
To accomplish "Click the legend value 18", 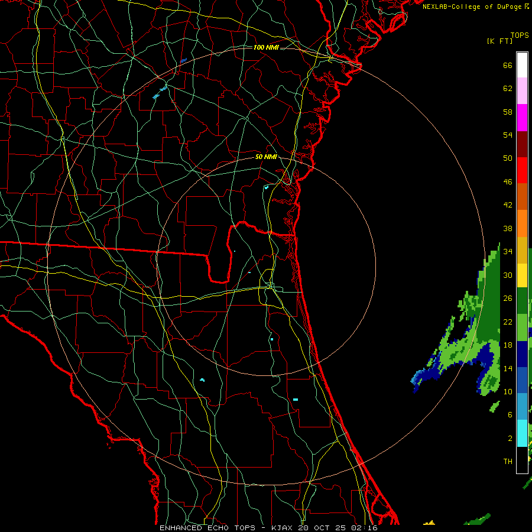I will tap(508, 345).
